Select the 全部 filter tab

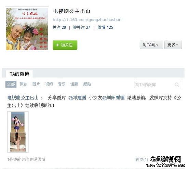point(11,84)
